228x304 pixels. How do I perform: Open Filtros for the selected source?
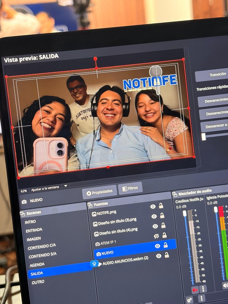click(x=130, y=188)
